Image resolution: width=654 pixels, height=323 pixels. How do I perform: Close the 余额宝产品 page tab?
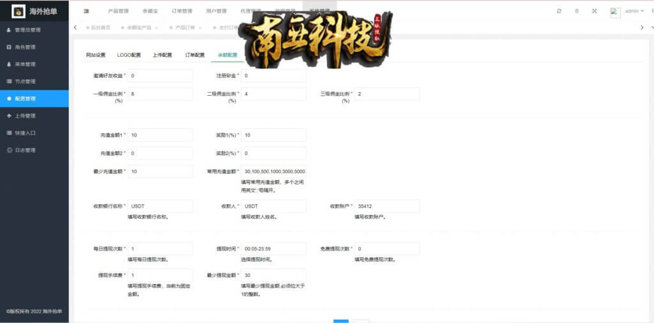[156, 28]
